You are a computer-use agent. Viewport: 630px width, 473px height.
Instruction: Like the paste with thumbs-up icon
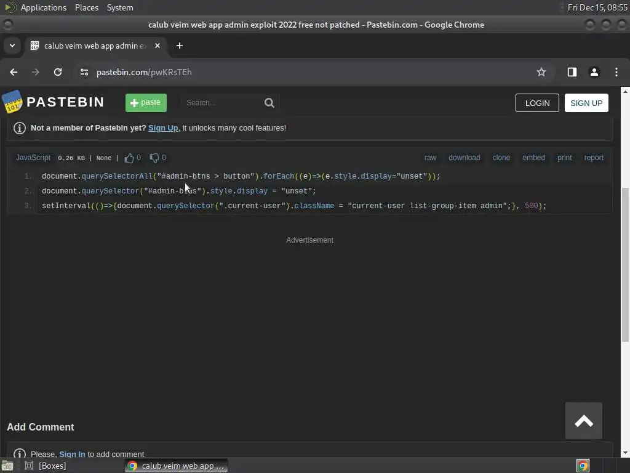coord(129,158)
